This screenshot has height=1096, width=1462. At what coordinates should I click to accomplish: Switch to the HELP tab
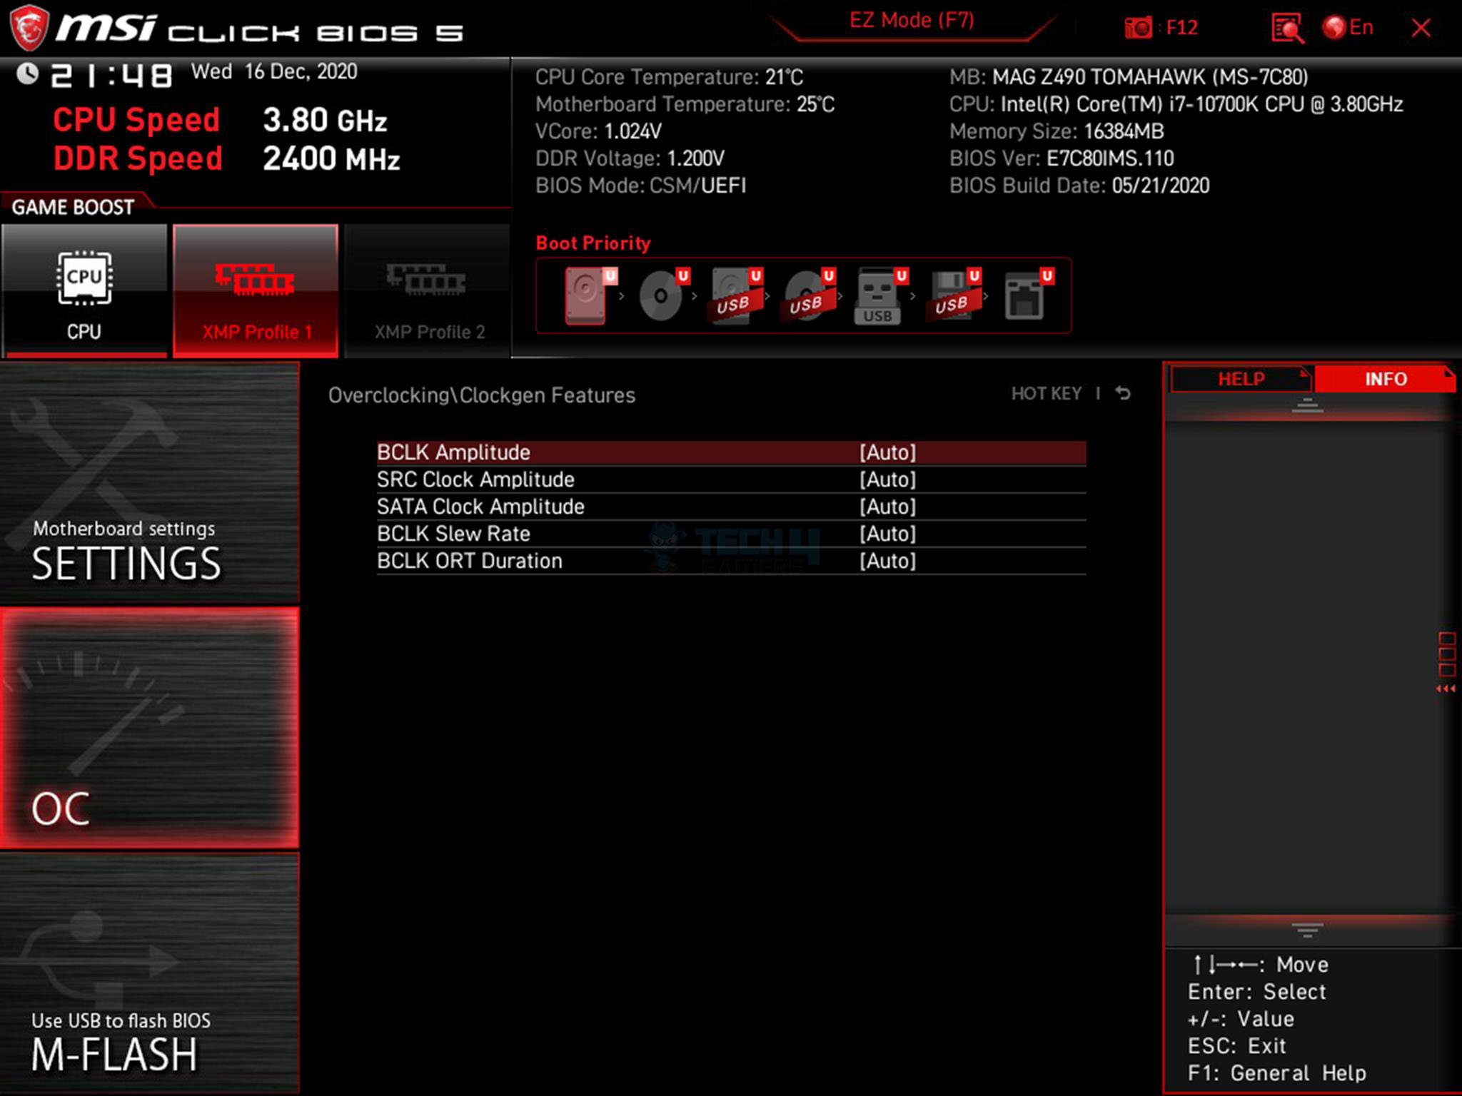(1241, 379)
